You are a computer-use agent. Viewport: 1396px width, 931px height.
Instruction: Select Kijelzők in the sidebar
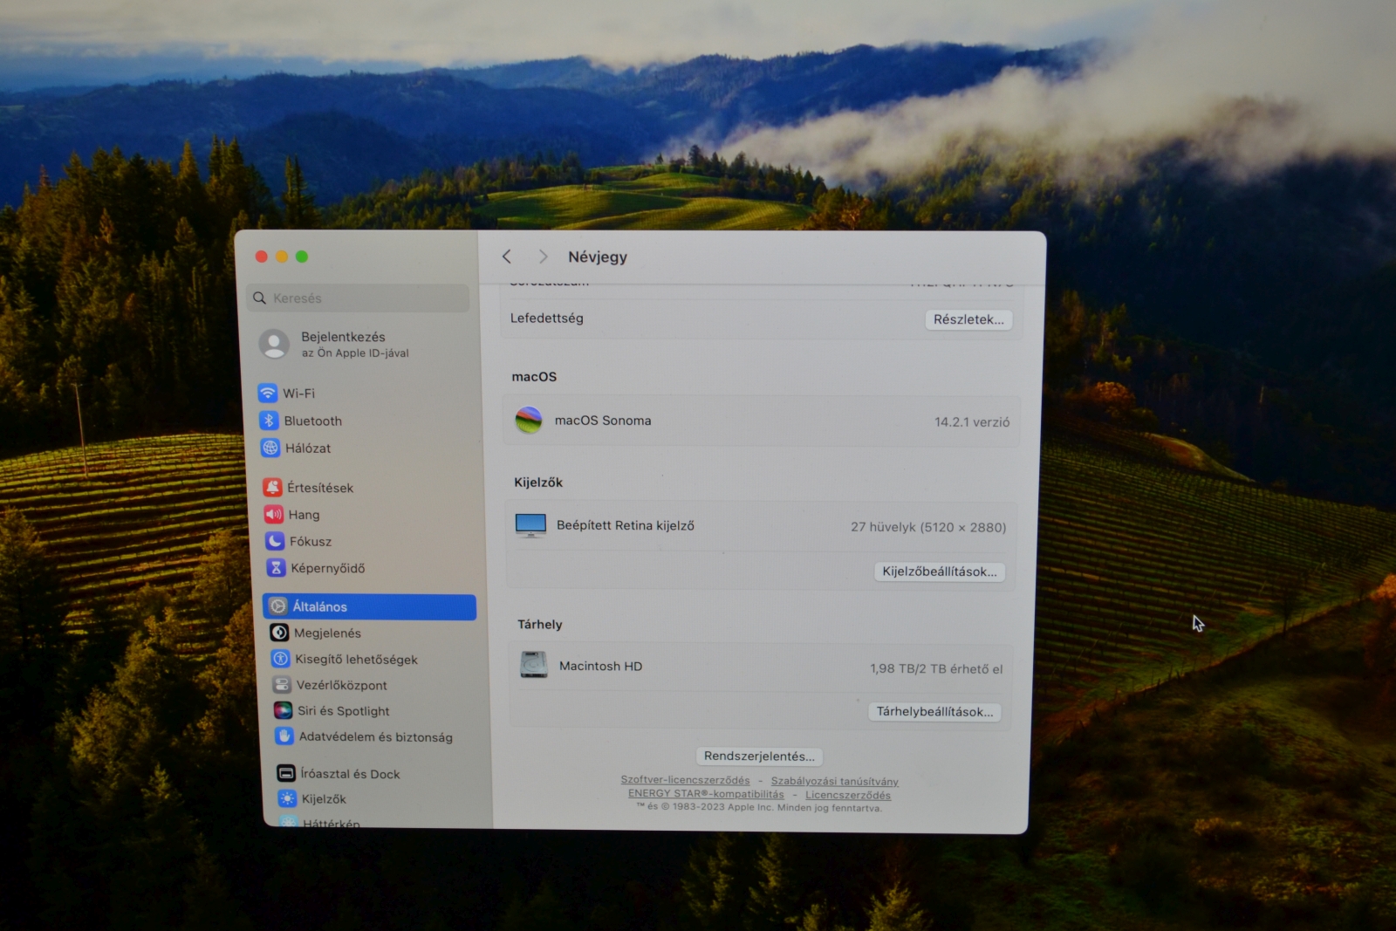pos(285,798)
